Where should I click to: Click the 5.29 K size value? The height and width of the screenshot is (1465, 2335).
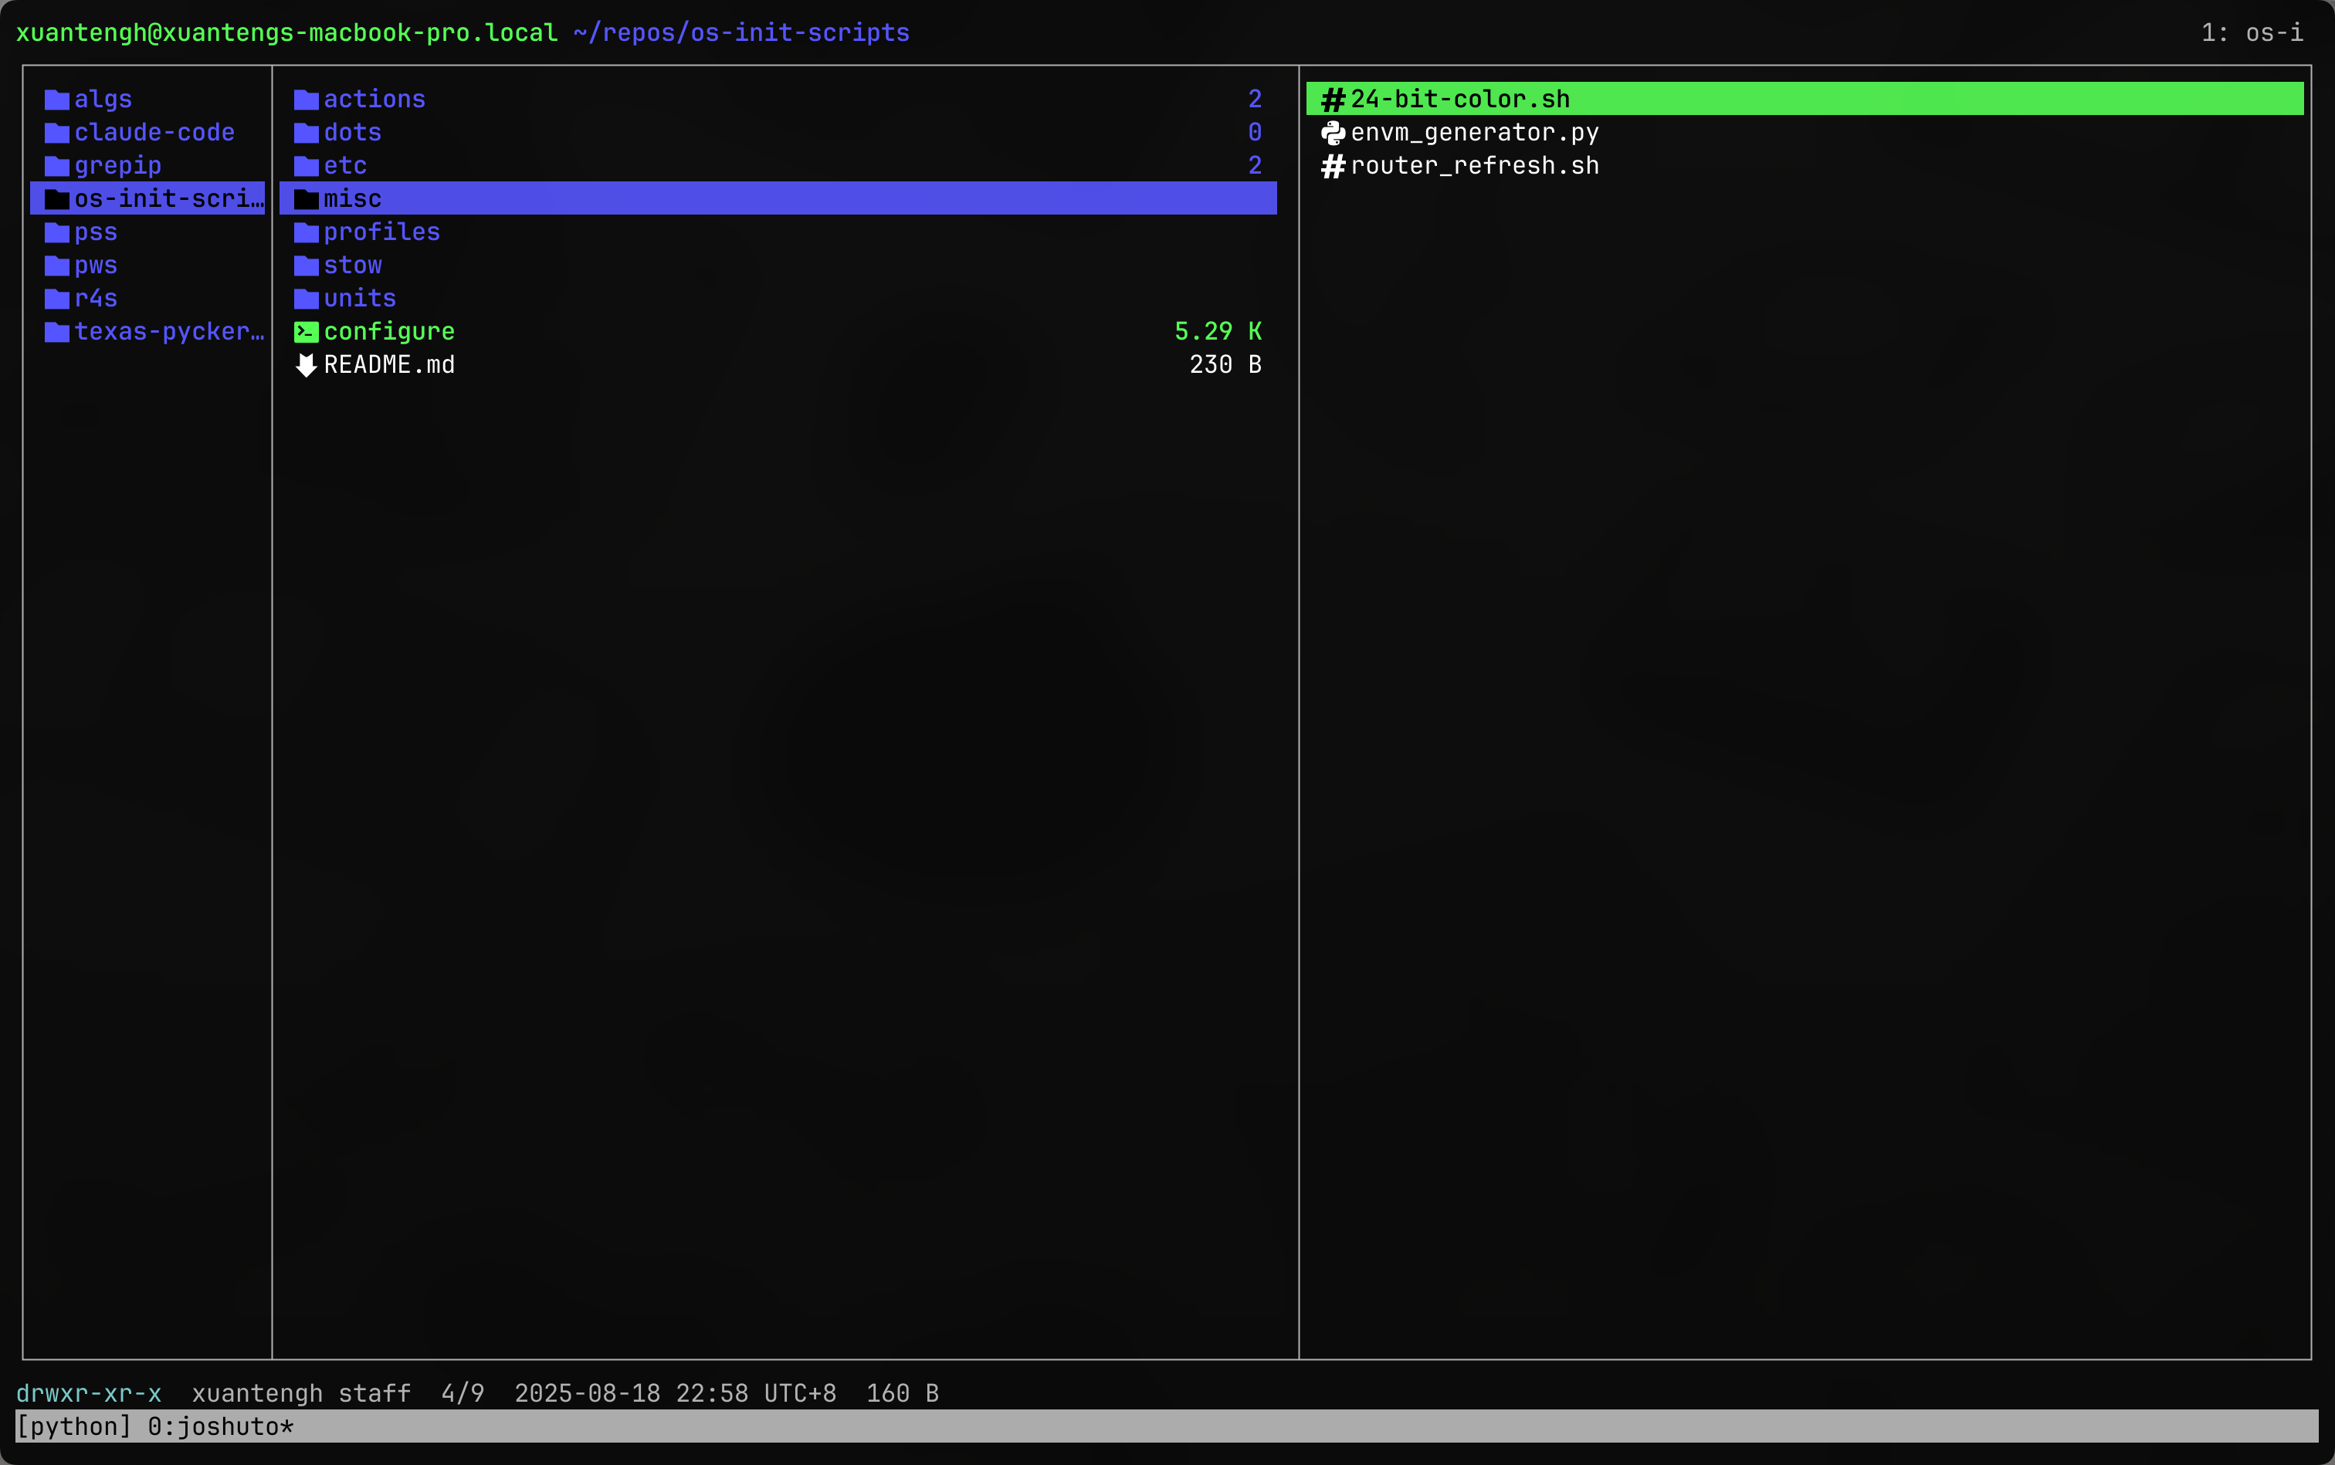coord(1218,333)
